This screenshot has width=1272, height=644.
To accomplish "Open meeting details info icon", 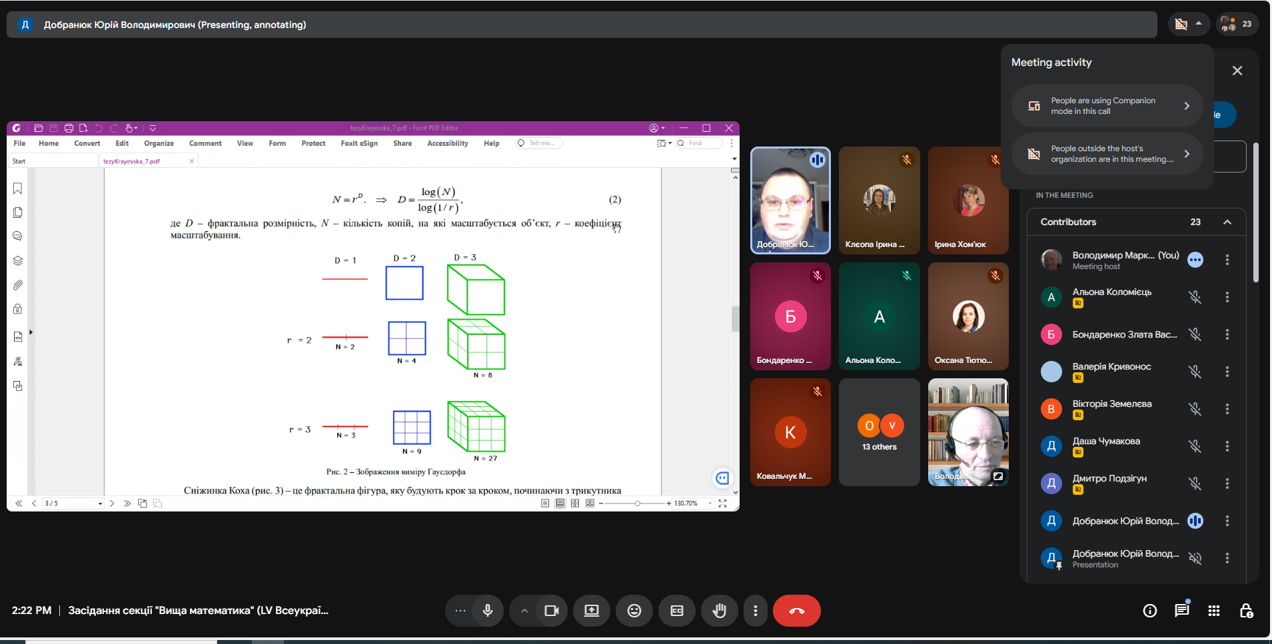I will pyautogui.click(x=1149, y=611).
